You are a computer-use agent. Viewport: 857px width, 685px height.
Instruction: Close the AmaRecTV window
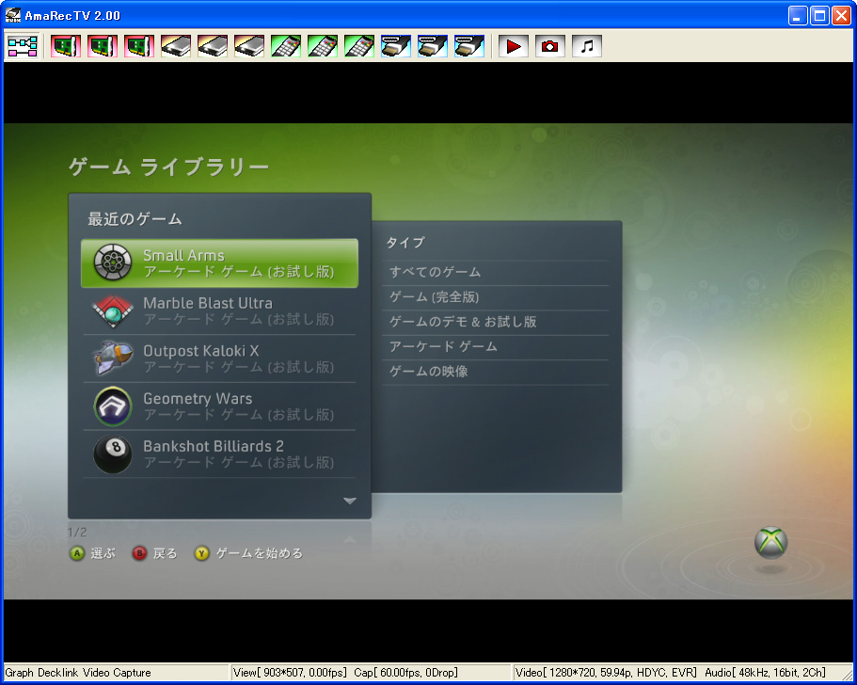tap(841, 16)
